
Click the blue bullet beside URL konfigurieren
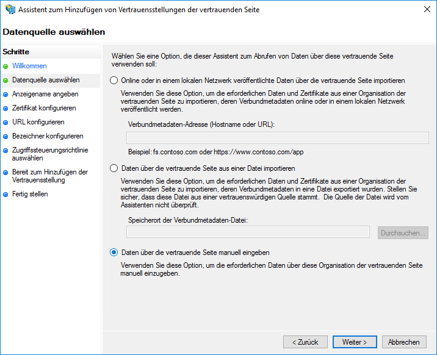point(6,123)
